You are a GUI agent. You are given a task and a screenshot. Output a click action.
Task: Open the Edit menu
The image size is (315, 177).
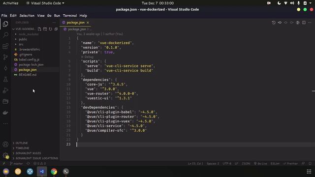click(13, 16)
